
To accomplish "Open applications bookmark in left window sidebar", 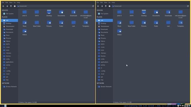I will [x=10, y=62].
